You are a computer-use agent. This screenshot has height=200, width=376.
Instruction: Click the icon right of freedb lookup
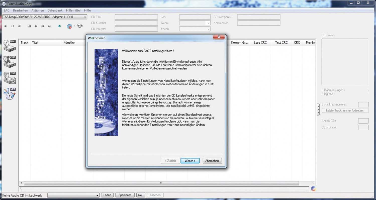pyautogui.click(x=80, y=26)
